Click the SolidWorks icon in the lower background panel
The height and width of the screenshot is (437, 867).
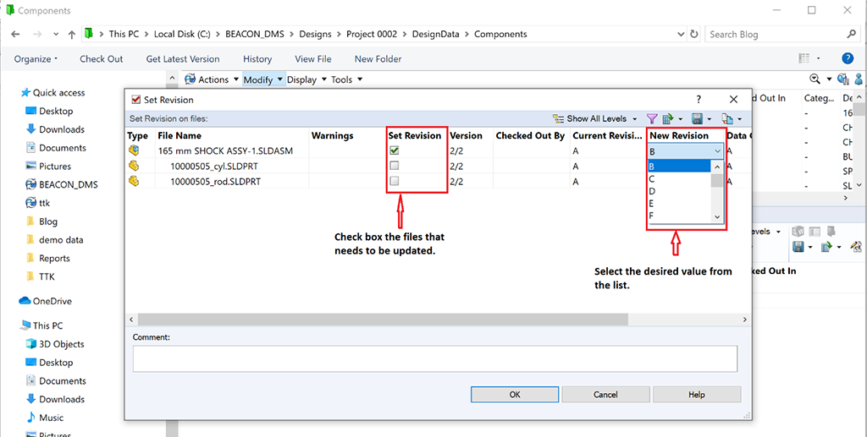[798, 232]
